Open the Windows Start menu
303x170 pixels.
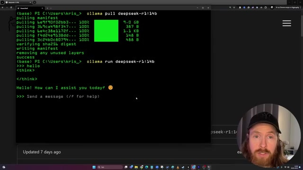(94, 167)
